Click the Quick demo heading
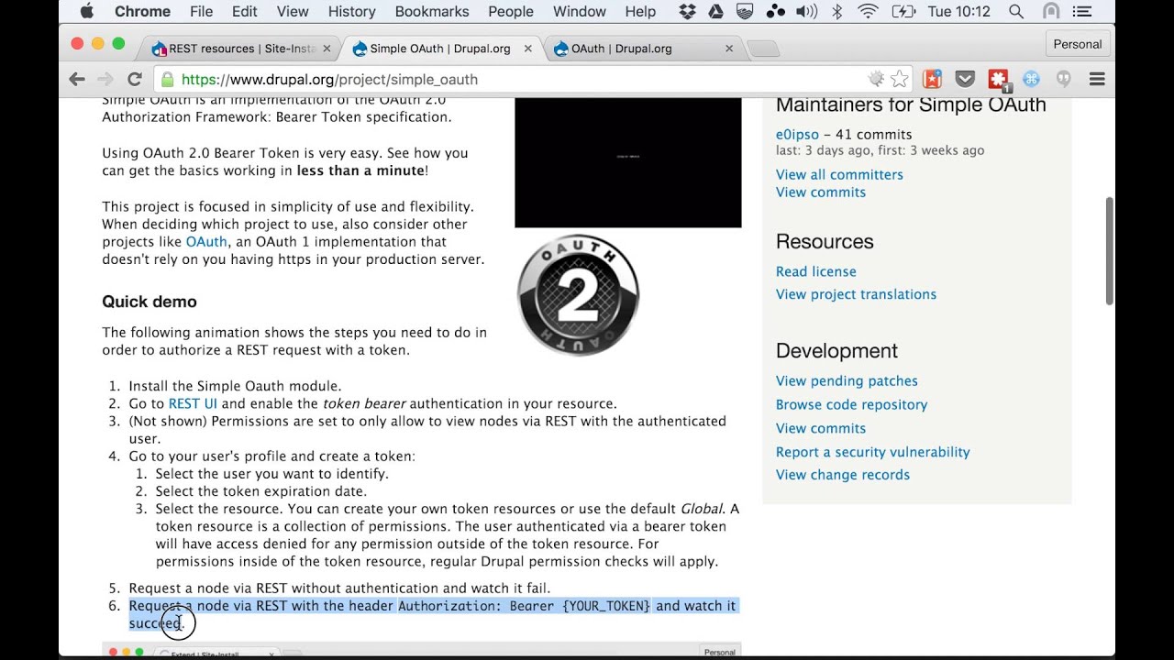This screenshot has height=660, width=1174. coord(150,302)
